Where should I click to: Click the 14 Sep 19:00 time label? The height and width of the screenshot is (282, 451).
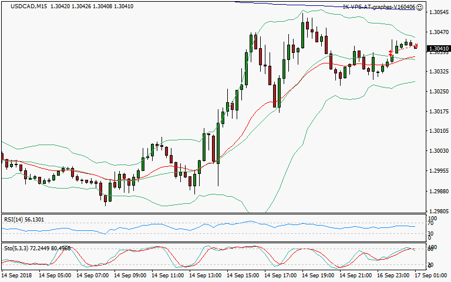tap(318, 274)
